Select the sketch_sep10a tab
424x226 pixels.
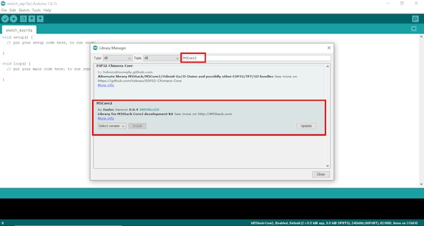(x=19, y=30)
